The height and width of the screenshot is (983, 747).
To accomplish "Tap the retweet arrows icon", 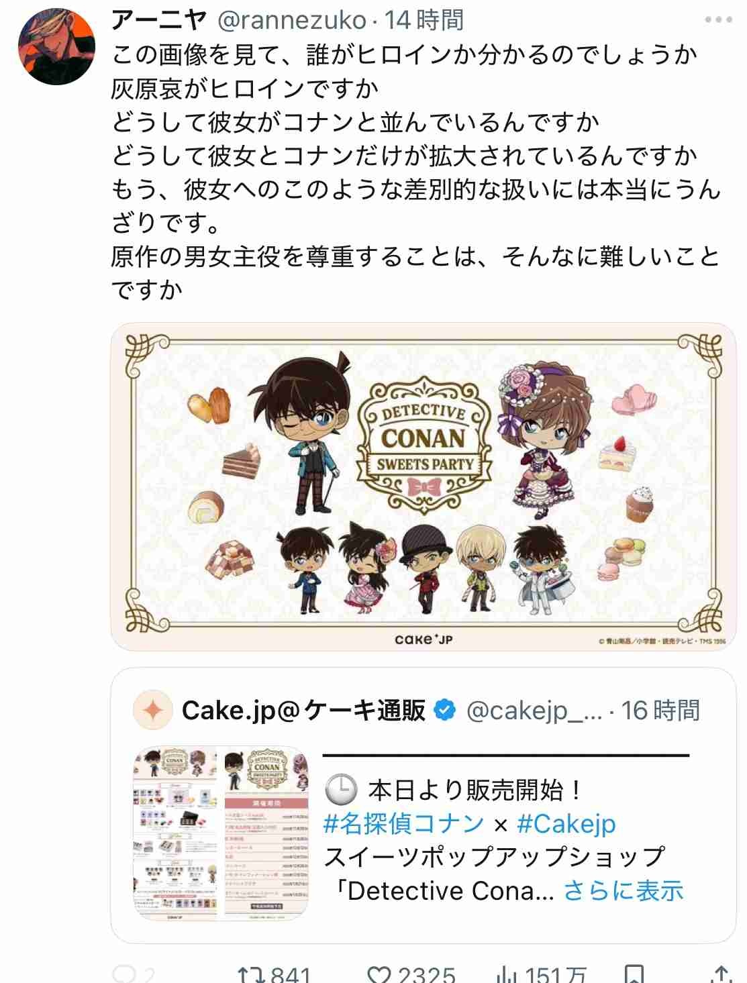I will pyautogui.click(x=250, y=974).
